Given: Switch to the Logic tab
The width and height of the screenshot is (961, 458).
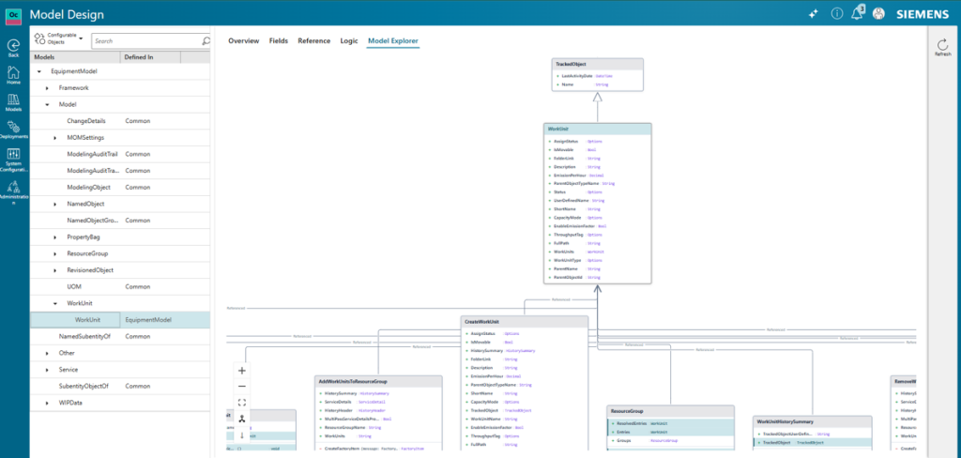Looking at the screenshot, I should click(349, 41).
